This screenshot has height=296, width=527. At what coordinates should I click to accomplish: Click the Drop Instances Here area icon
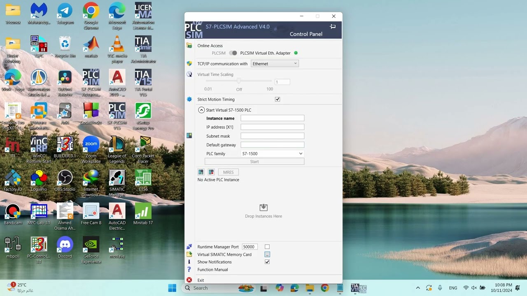(263, 208)
